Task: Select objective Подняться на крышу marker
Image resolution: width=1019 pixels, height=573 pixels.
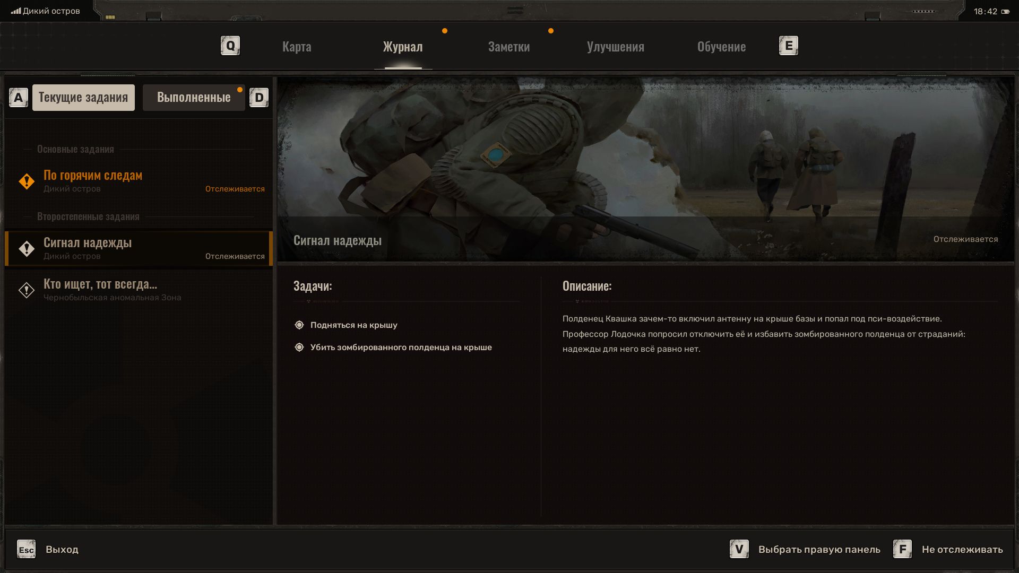Action: (299, 325)
